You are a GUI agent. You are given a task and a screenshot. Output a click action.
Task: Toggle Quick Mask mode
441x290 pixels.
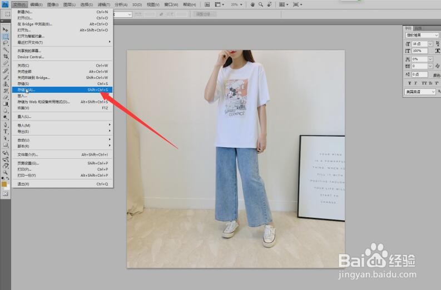pyautogui.click(x=6, y=194)
